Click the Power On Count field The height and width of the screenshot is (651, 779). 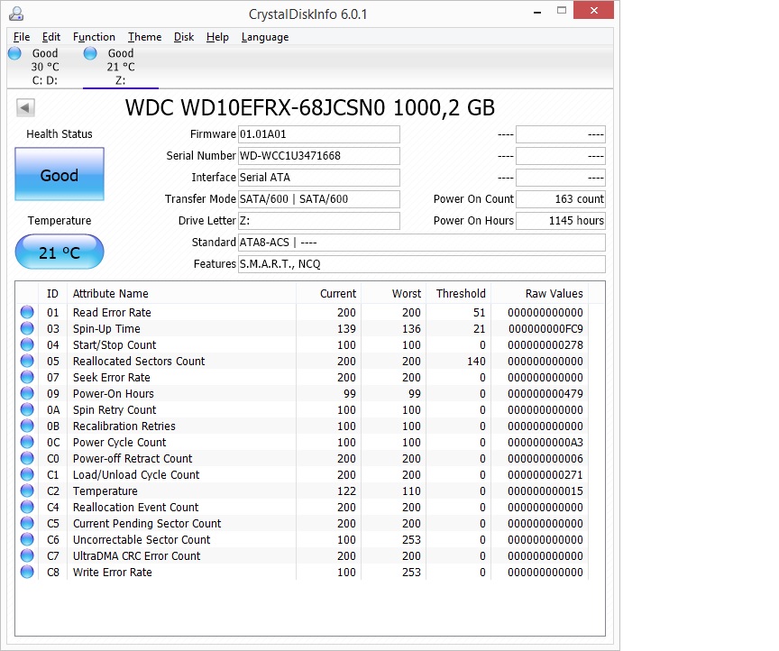click(561, 198)
